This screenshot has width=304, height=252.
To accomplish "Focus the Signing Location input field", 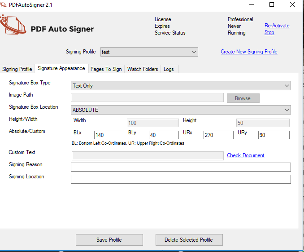I will (181, 179).
